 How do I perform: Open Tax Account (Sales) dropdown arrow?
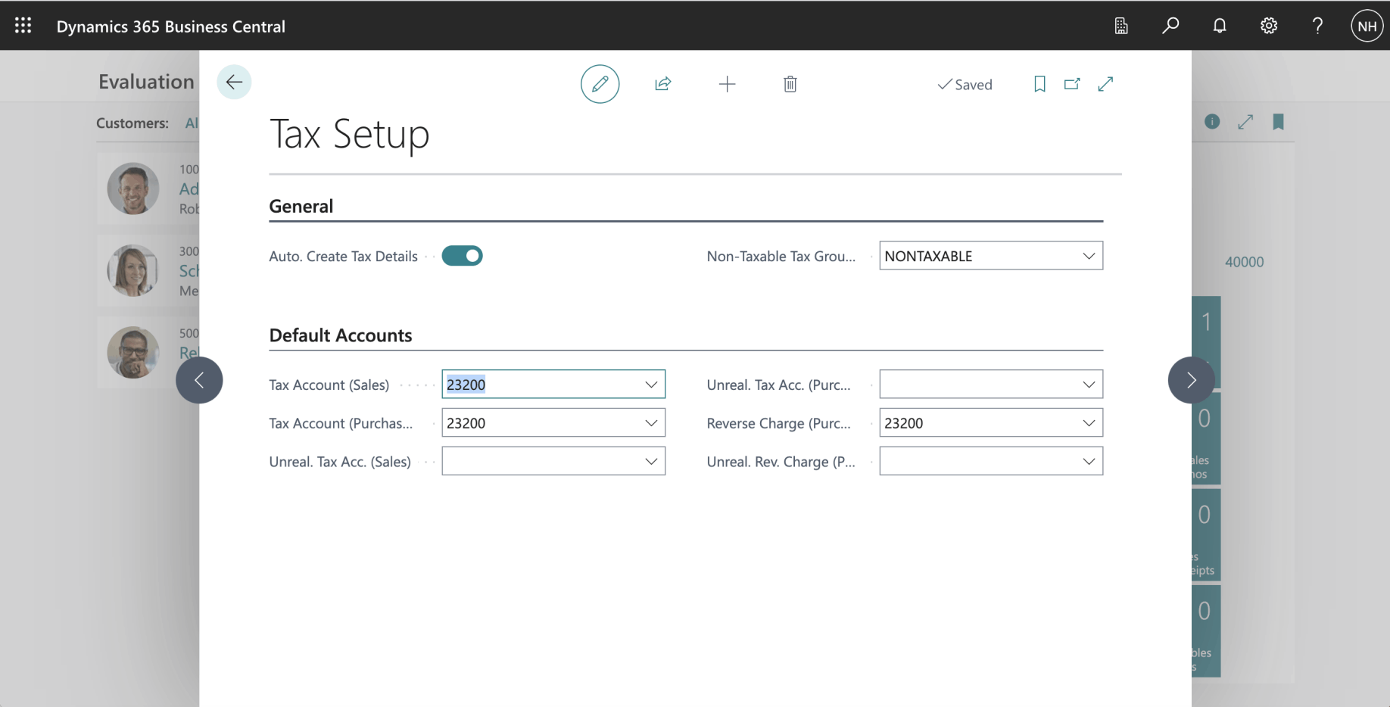650,385
